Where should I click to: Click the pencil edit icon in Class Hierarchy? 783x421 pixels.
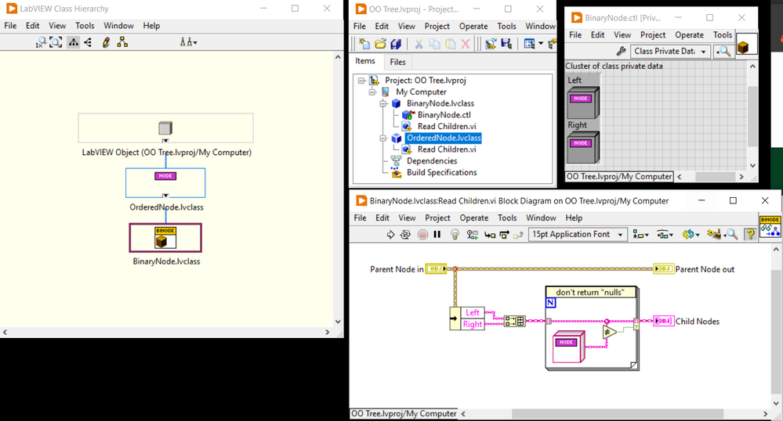point(106,42)
